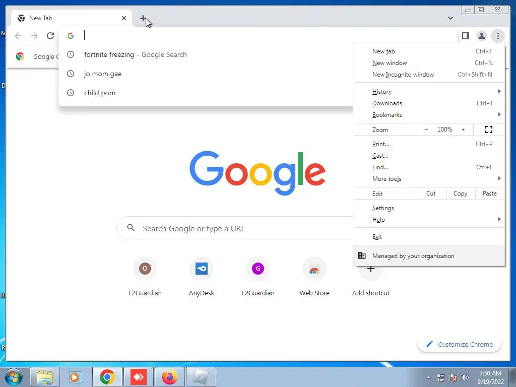Open Firefox from the taskbar

tap(170, 377)
